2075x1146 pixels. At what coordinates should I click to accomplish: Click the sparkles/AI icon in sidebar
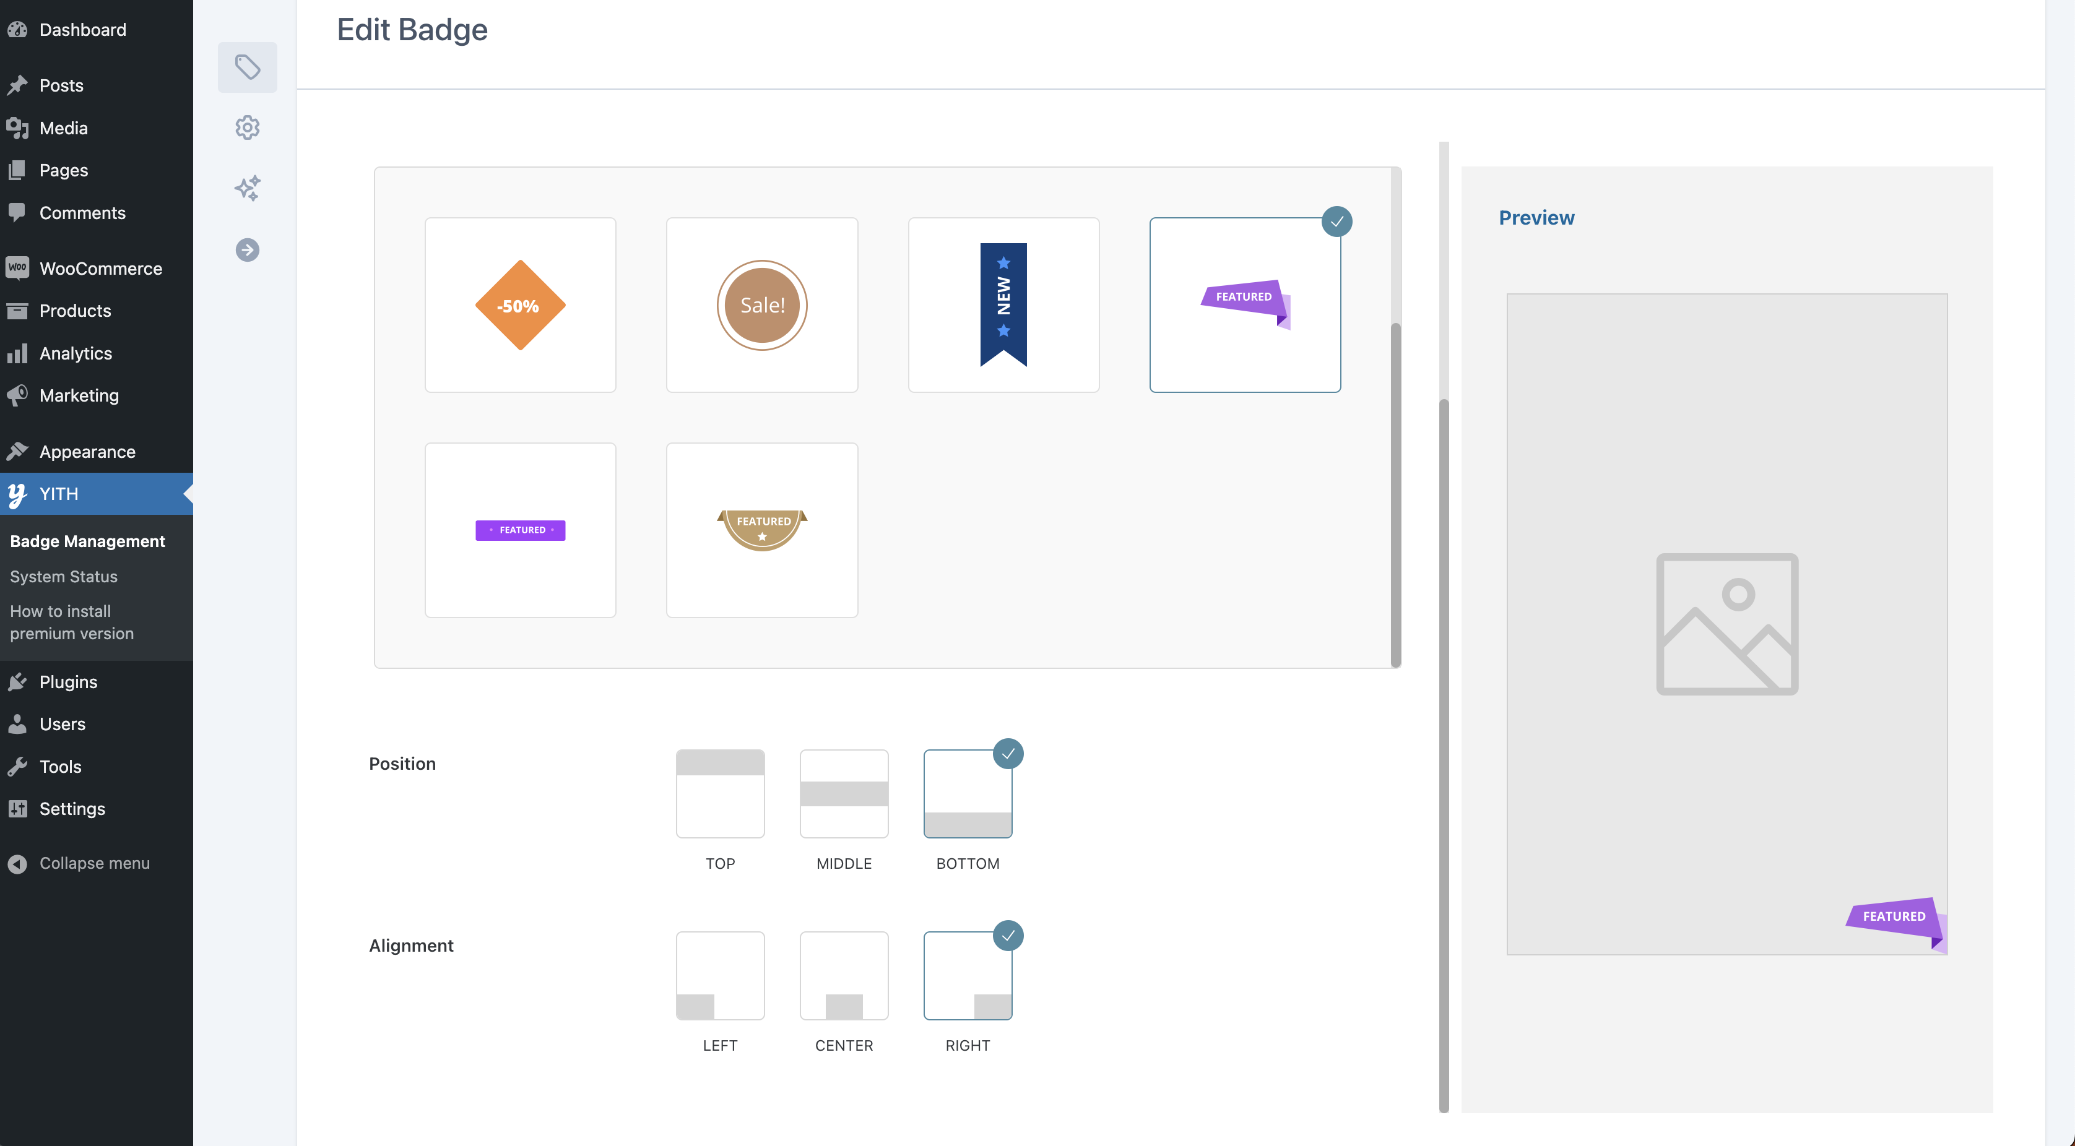247,187
